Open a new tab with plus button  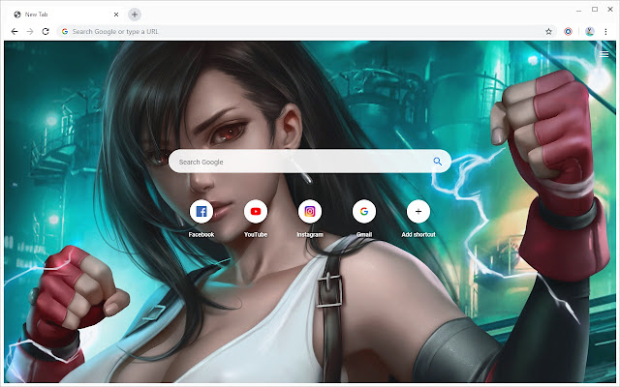[x=135, y=15]
